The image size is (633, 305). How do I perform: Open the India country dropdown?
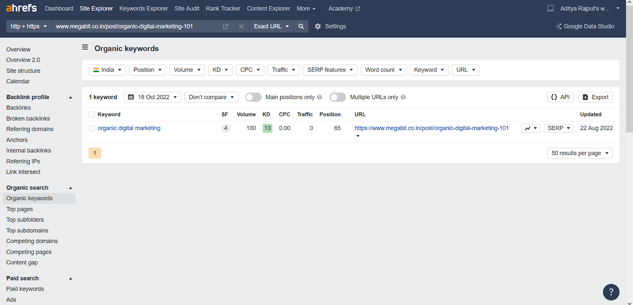tap(107, 70)
